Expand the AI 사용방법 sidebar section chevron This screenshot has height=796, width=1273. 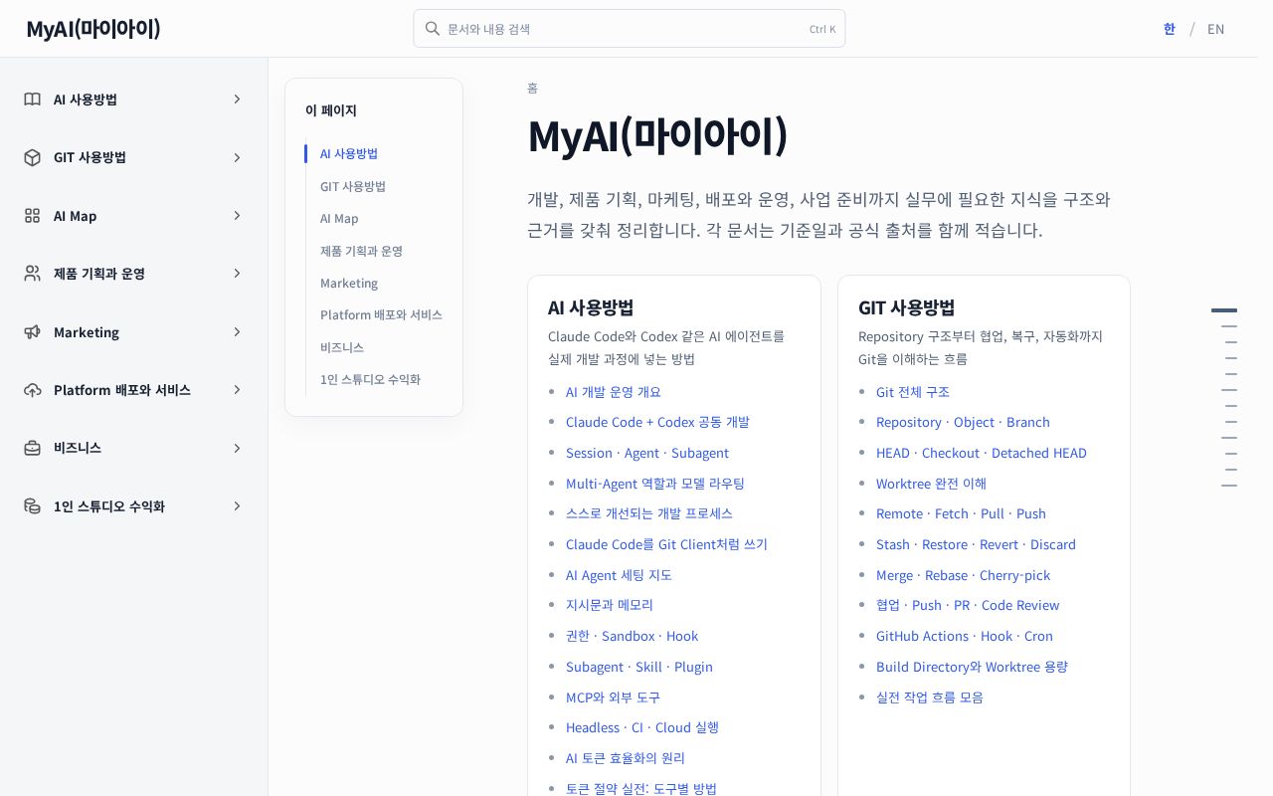click(x=237, y=99)
